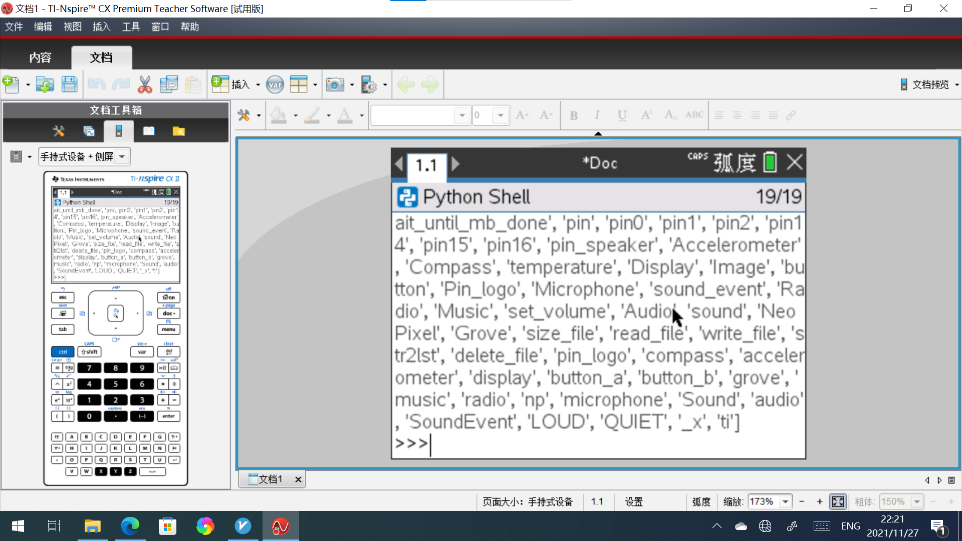Click the screen capture camera icon
This screenshot has height=541, width=962.
pyautogui.click(x=335, y=84)
